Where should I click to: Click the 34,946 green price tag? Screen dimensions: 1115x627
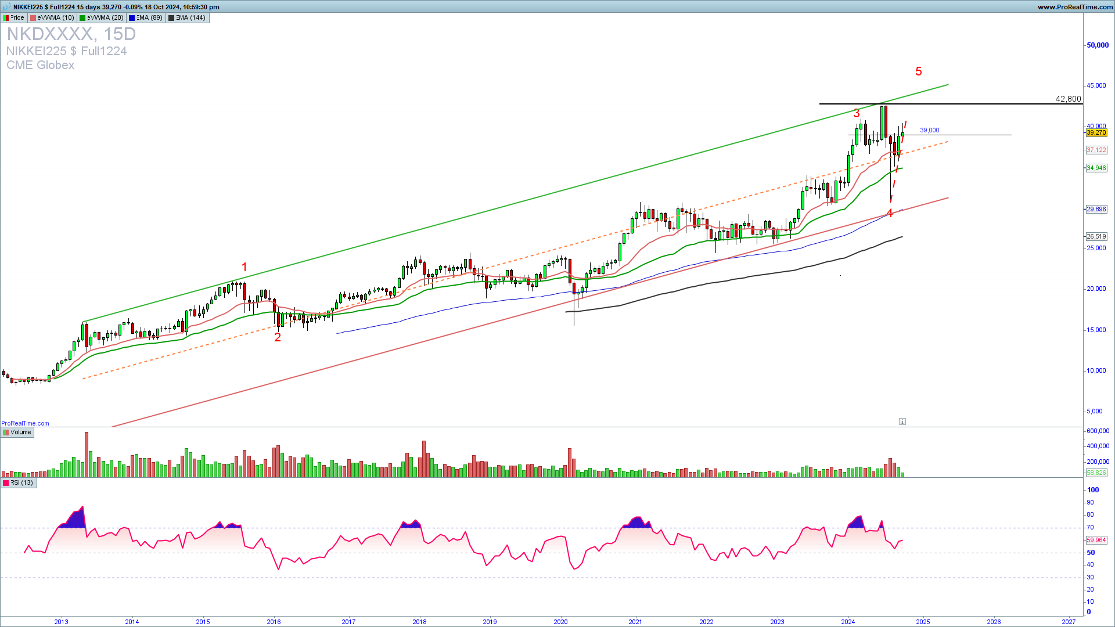1096,168
